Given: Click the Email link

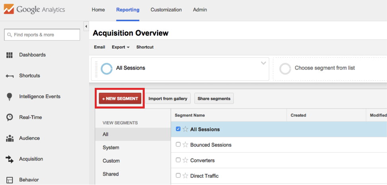Looking at the screenshot, I should point(99,47).
